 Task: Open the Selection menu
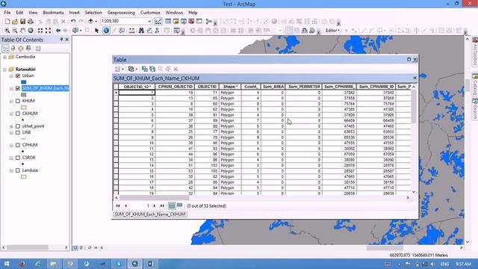point(93,13)
